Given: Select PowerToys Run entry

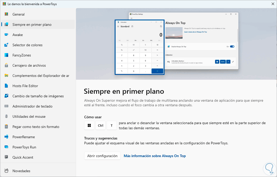Looking at the screenshot, I should pyautogui.click(x=38, y=147).
